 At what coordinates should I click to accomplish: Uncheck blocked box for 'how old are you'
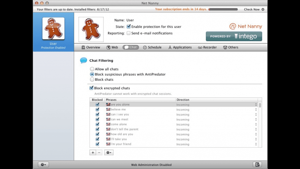tap(97, 134)
